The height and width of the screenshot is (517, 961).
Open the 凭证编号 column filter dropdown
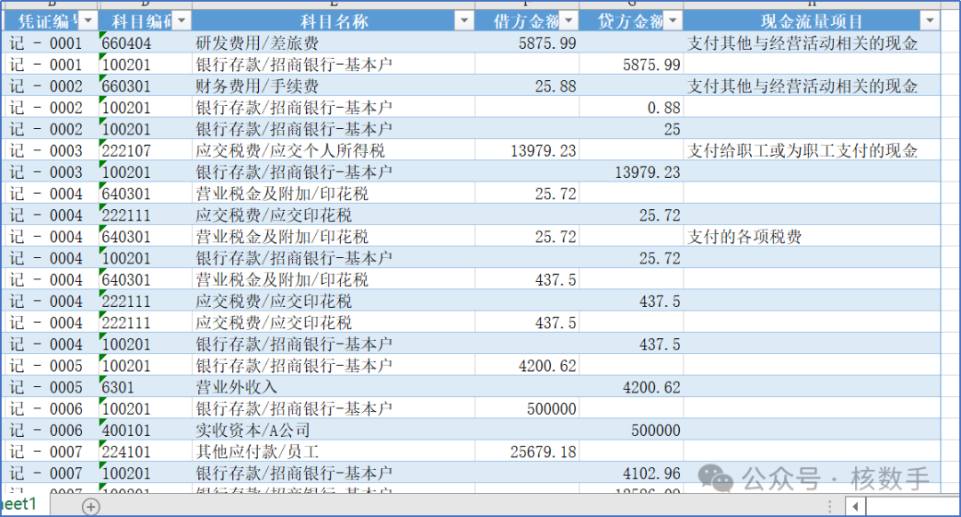point(88,20)
